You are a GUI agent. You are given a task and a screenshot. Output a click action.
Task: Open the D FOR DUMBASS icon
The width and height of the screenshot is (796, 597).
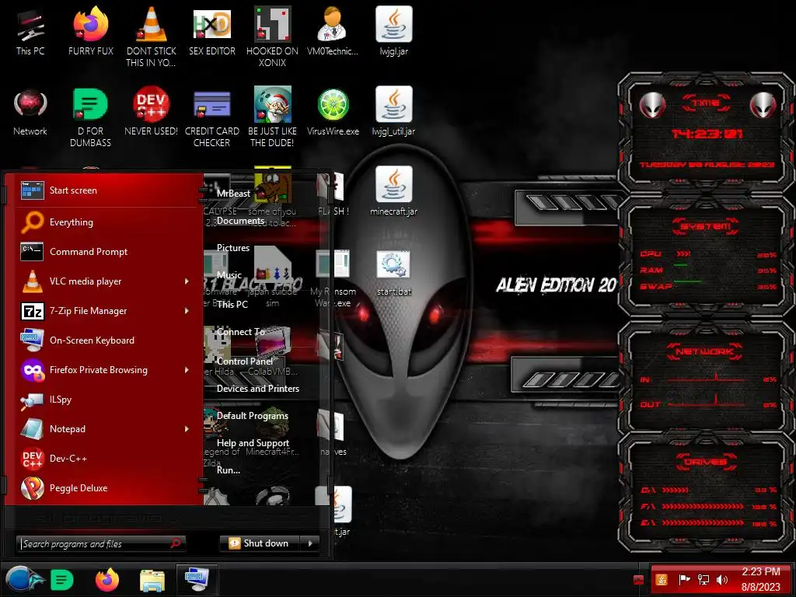tap(90, 117)
